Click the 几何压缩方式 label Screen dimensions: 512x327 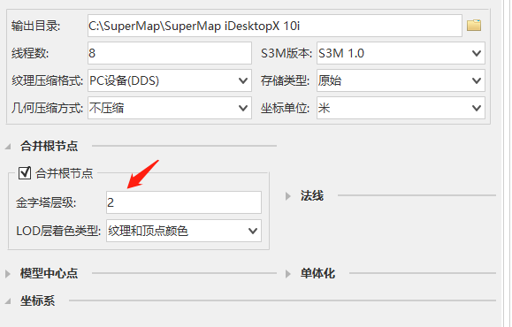pyautogui.click(x=47, y=108)
